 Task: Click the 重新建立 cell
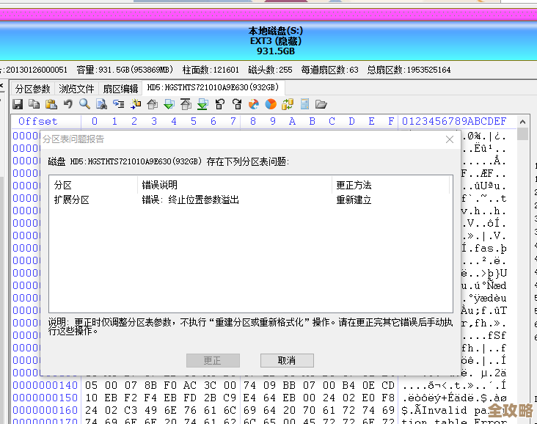point(354,200)
